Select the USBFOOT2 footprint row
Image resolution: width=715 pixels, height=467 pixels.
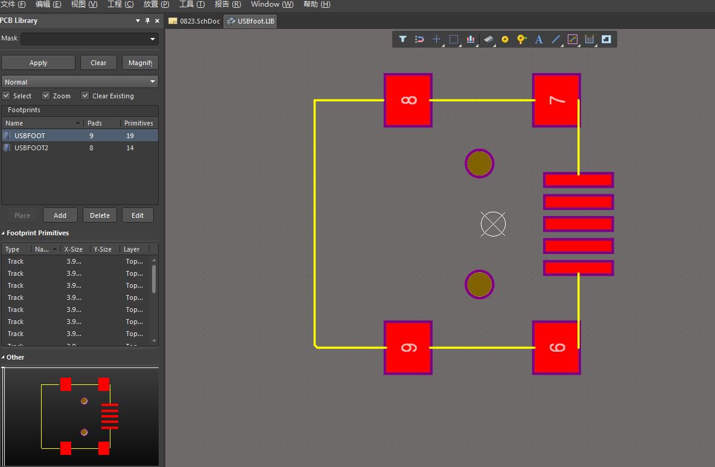tap(80, 148)
